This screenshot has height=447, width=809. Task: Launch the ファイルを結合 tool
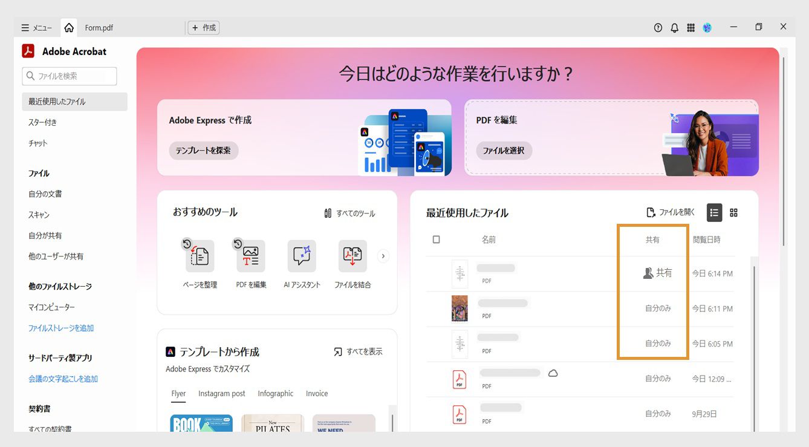(353, 255)
